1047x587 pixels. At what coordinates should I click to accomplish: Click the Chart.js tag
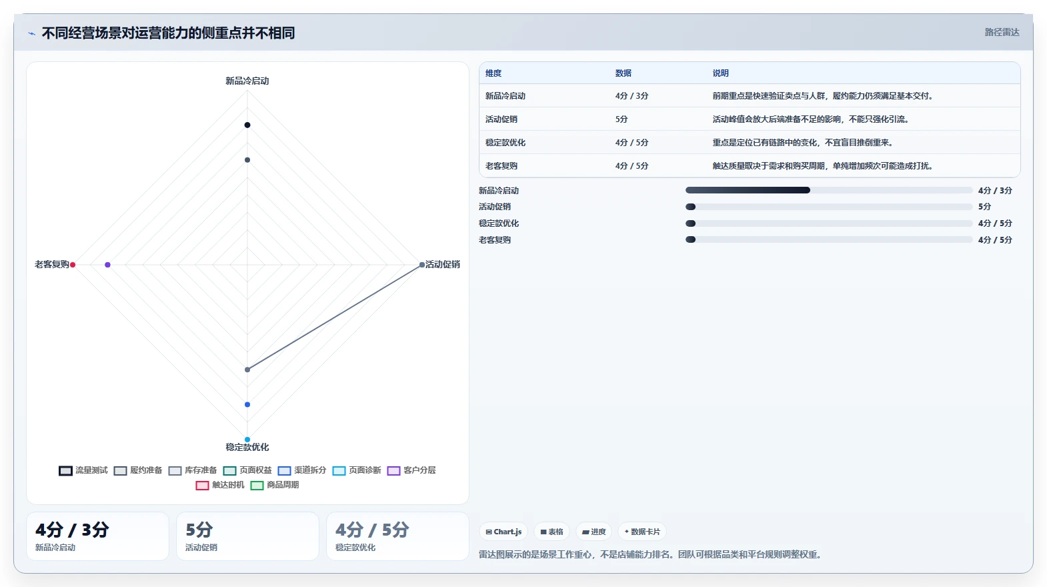point(503,532)
